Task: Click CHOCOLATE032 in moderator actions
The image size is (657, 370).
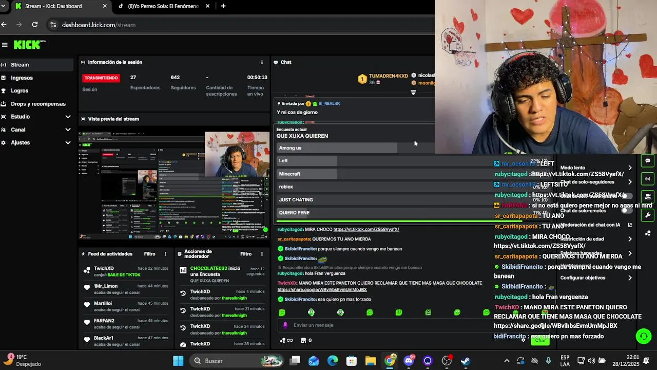Action: (208, 268)
